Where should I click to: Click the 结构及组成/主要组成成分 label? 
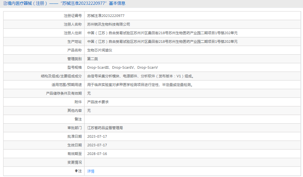[61, 76]
